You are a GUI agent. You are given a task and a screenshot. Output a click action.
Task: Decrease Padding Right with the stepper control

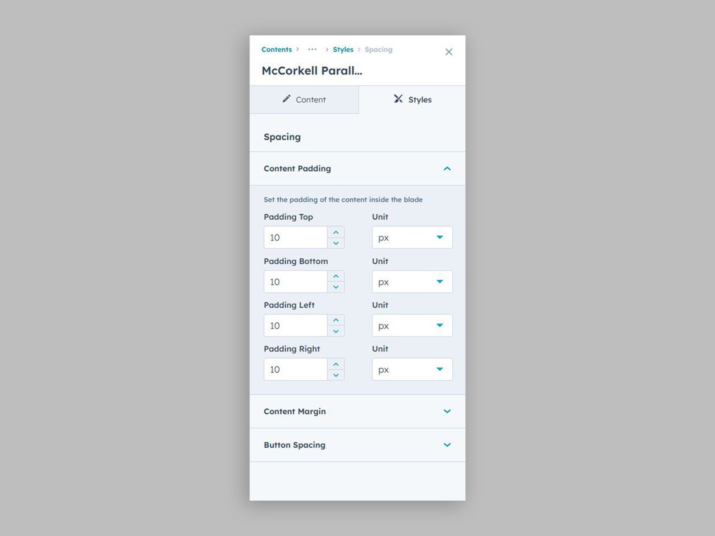(x=336, y=375)
